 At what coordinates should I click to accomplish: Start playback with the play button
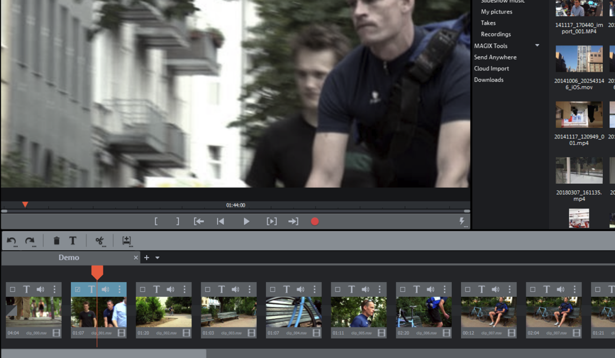click(x=246, y=221)
